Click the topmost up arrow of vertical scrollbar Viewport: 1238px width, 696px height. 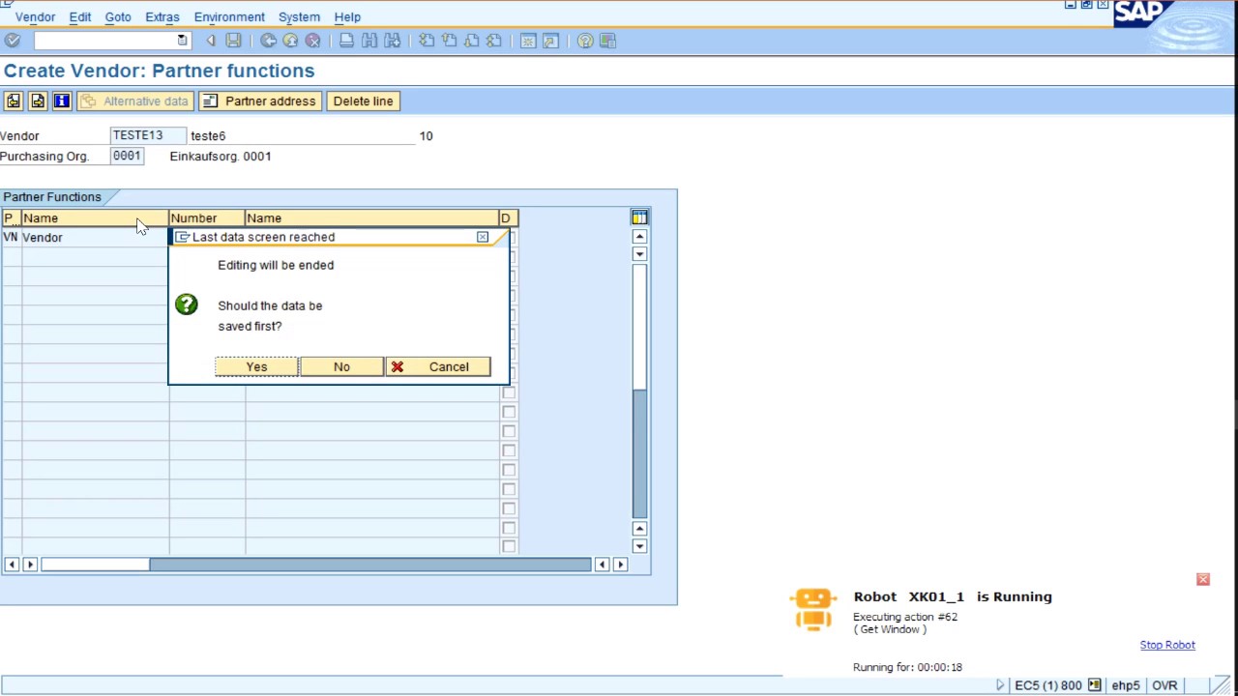pos(639,237)
